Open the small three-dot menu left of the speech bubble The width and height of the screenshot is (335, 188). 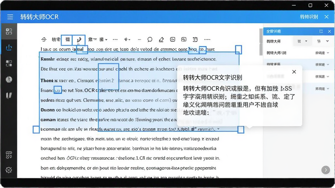click(139, 39)
